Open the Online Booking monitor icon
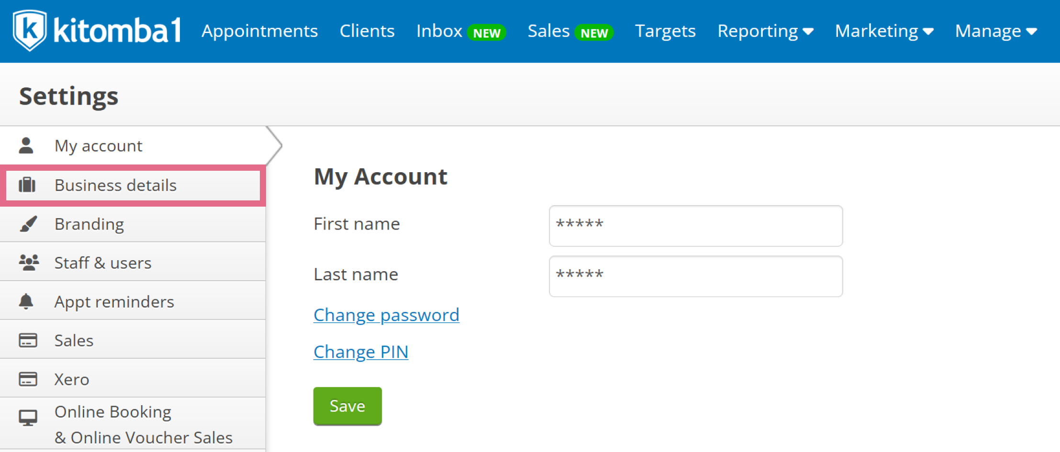1060x452 pixels. [28, 418]
